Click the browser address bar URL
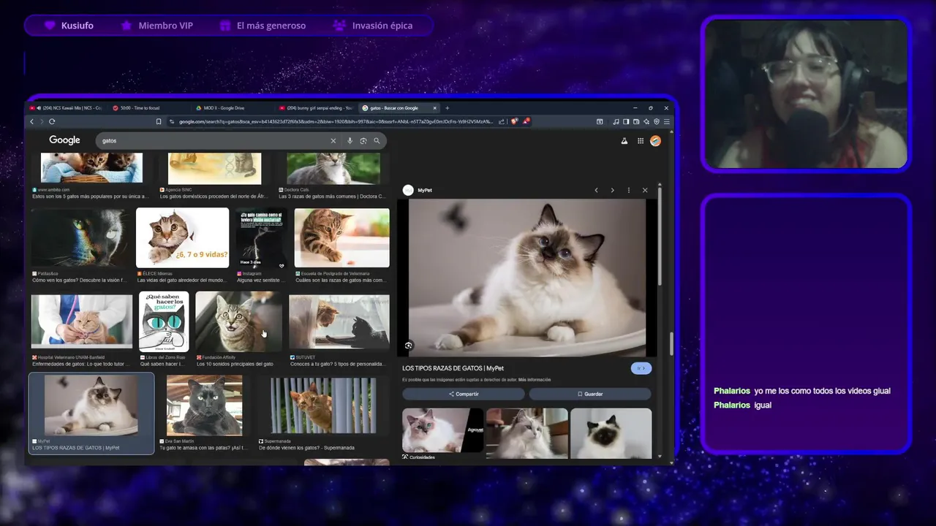Viewport: 936px width, 526px height. click(336, 121)
